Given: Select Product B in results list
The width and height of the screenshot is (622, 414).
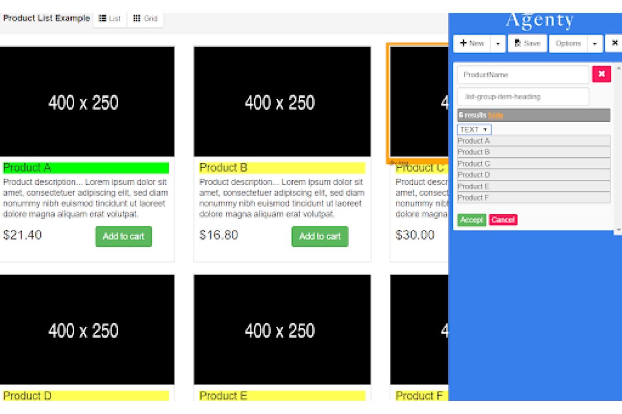Looking at the screenshot, I should (x=534, y=152).
